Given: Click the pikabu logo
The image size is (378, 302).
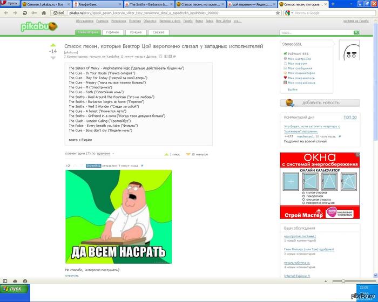Looking at the screenshot, I should point(39,26).
